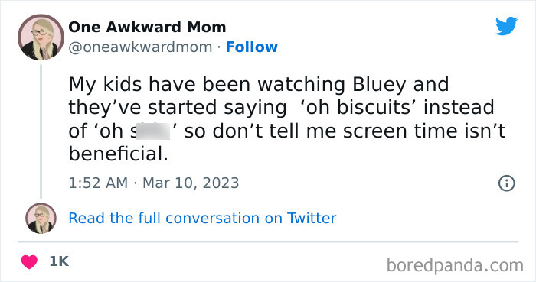The width and height of the screenshot is (536, 282).
Task: Click the word beneficial in the tweet
Action: click(118, 154)
